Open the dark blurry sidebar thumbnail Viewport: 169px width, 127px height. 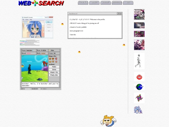[139, 25]
